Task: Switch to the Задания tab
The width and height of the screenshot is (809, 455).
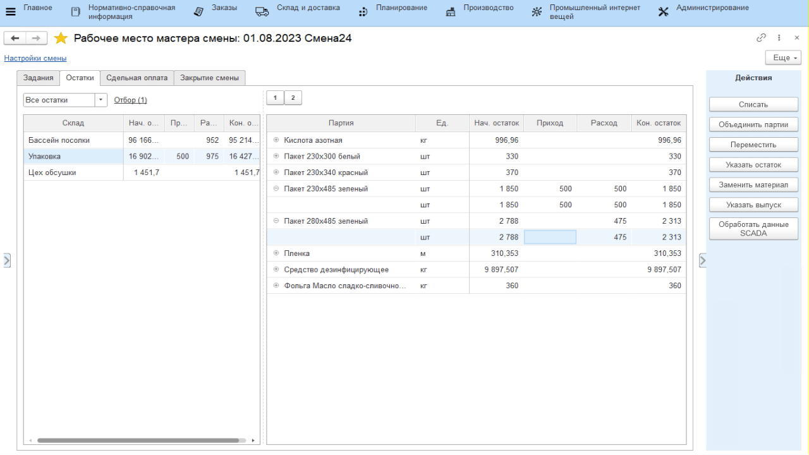Action: [38, 78]
